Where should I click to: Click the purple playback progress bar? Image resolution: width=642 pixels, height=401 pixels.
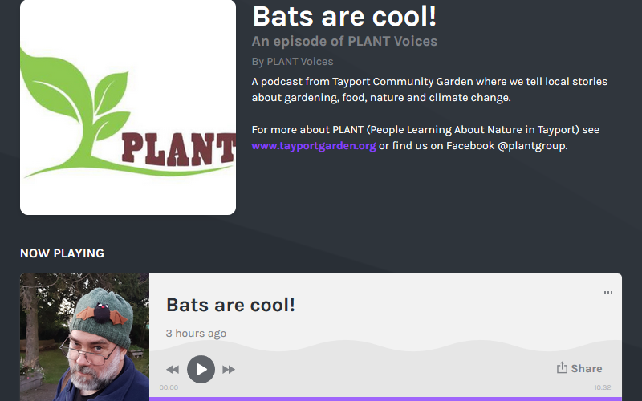[385, 399]
